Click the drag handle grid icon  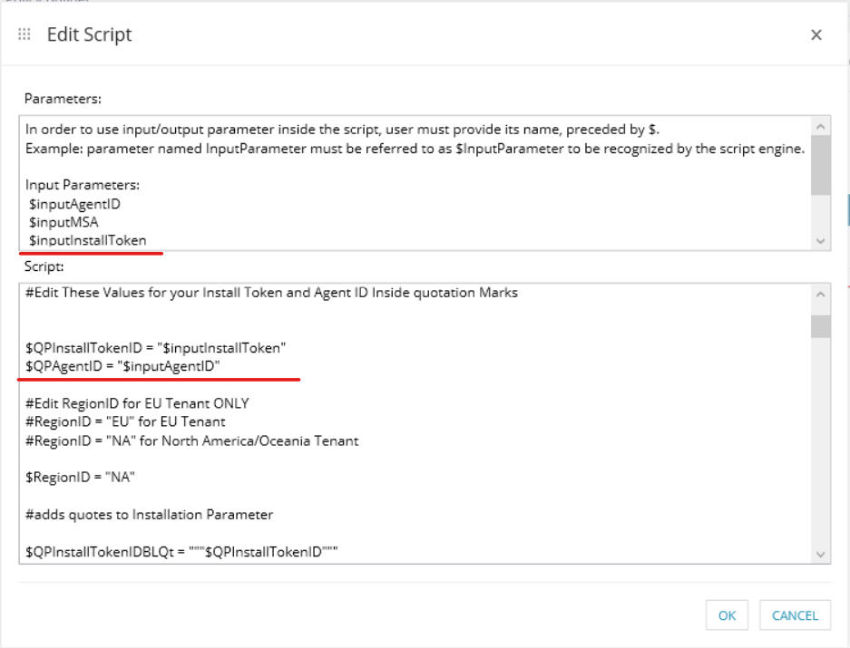(x=24, y=34)
